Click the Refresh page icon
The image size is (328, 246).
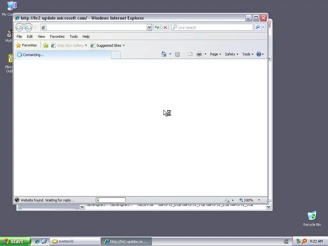pos(157,27)
